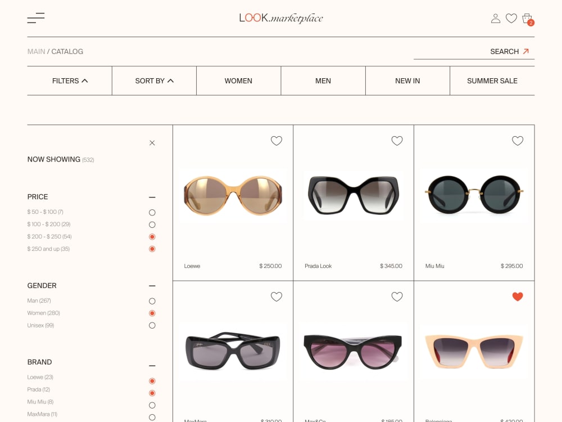
Task: Select the Man gender filter
Action: click(152, 301)
